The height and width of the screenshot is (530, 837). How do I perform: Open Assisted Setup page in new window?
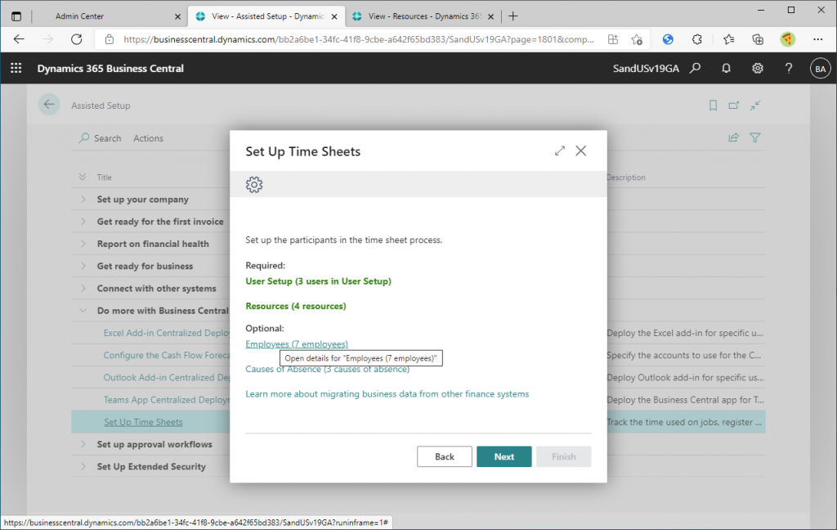click(x=734, y=106)
